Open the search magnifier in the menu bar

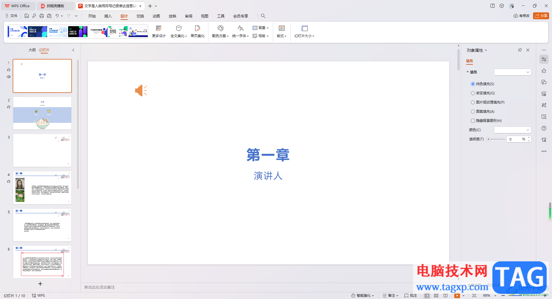pyautogui.click(x=263, y=16)
